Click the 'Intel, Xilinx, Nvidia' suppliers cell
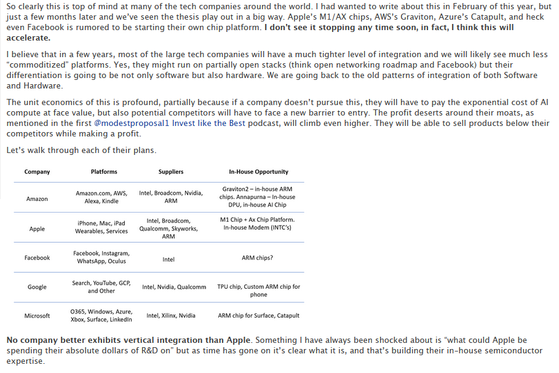The image size is (559, 373). [x=171, y=315]
